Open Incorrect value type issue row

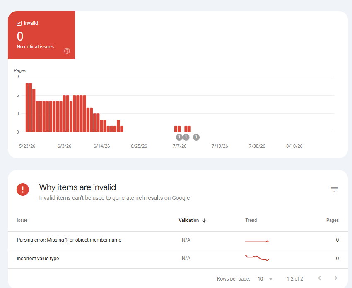click(178, 259)
